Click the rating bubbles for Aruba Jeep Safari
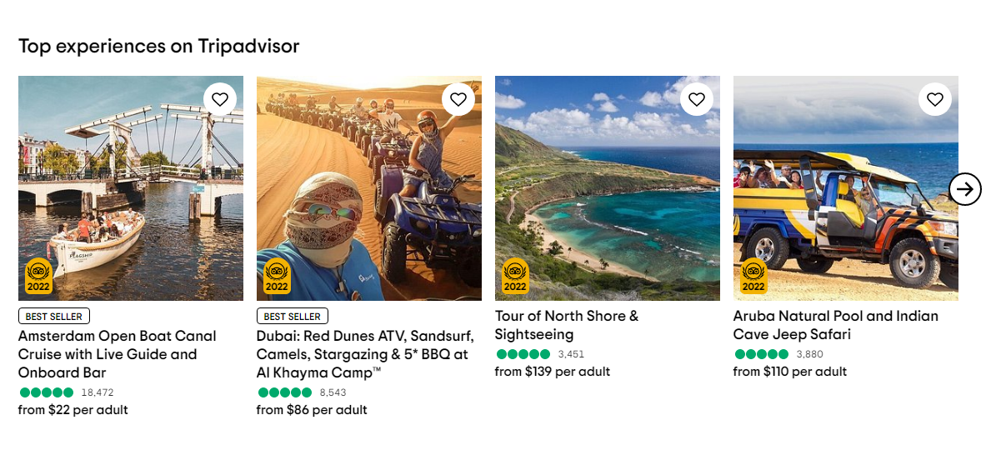986x455 pixels. [762, 354]
